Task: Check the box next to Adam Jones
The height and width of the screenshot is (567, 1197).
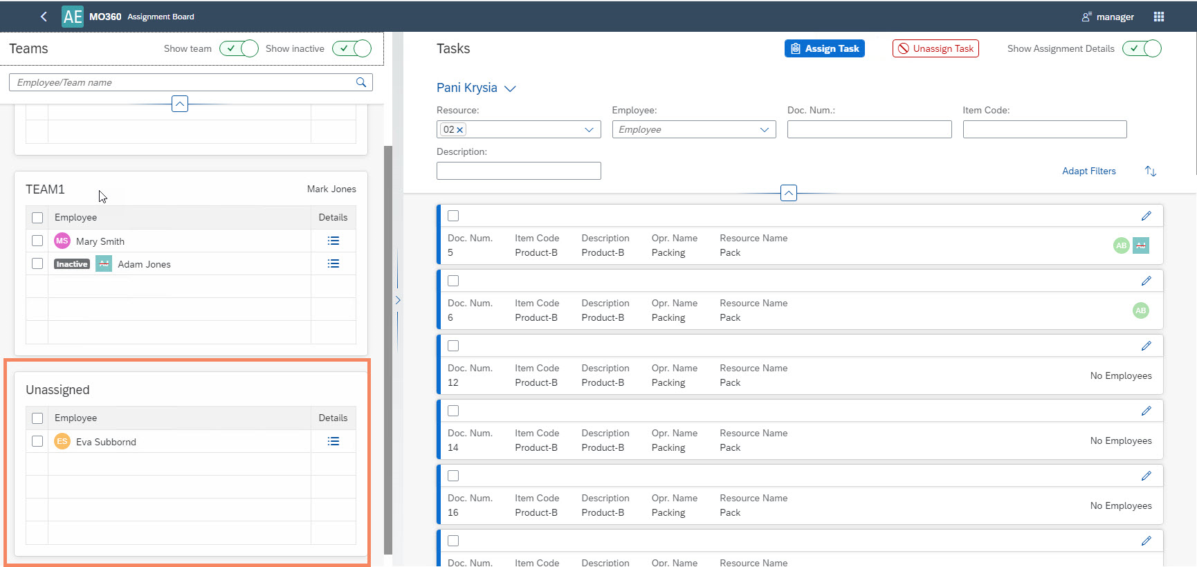Action: (37, 263)
